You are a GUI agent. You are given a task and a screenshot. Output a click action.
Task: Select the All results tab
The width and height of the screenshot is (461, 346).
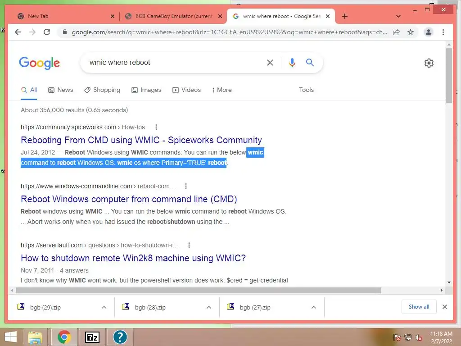(x=29, y=90)
